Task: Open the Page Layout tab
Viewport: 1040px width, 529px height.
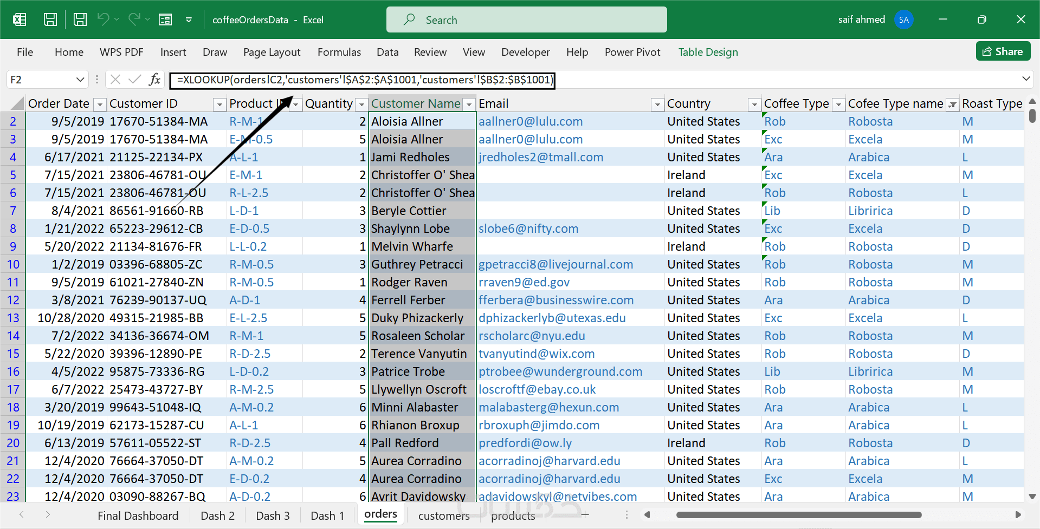Action: pyautogui.click(x=272, y=52)
